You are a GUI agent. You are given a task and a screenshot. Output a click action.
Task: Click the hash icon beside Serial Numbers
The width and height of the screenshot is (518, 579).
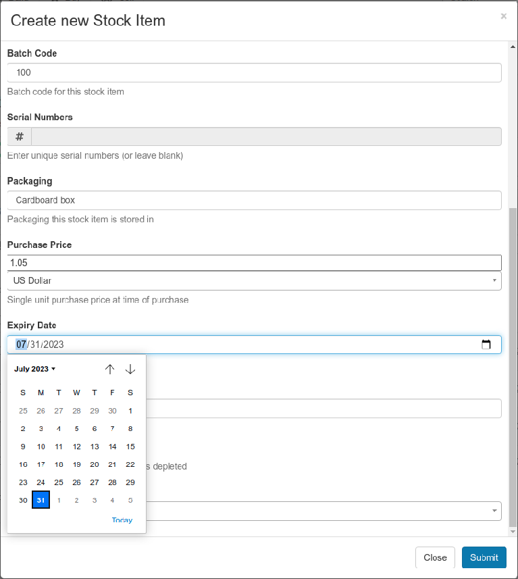pos(20,136)
